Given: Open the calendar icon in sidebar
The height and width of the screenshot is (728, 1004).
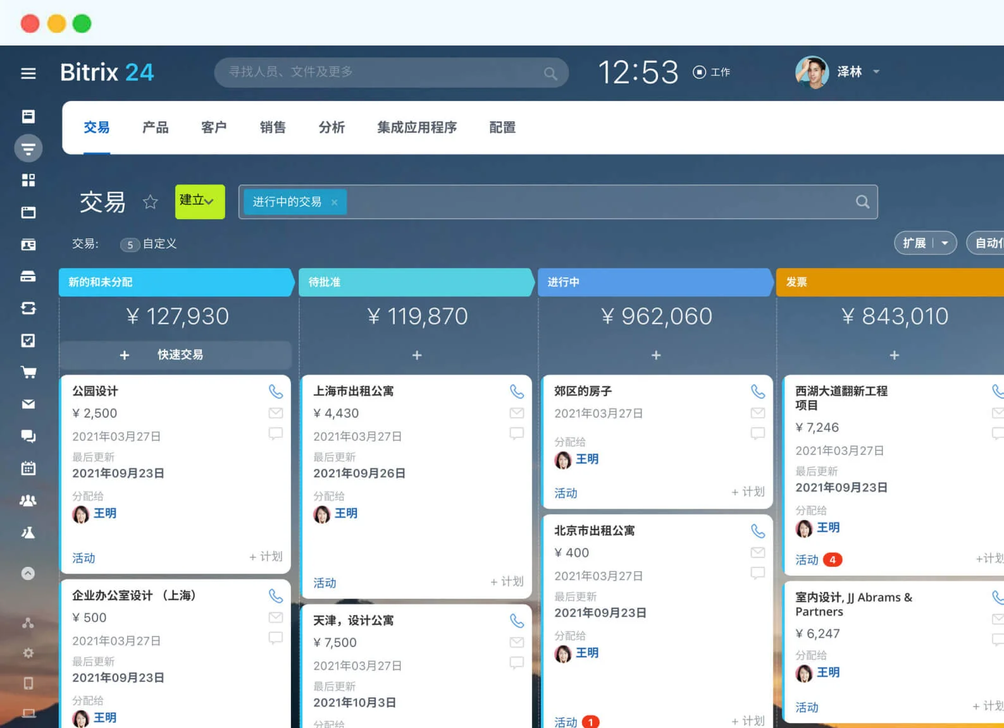Looking at the screenshot, I should [x=28, y=468].
